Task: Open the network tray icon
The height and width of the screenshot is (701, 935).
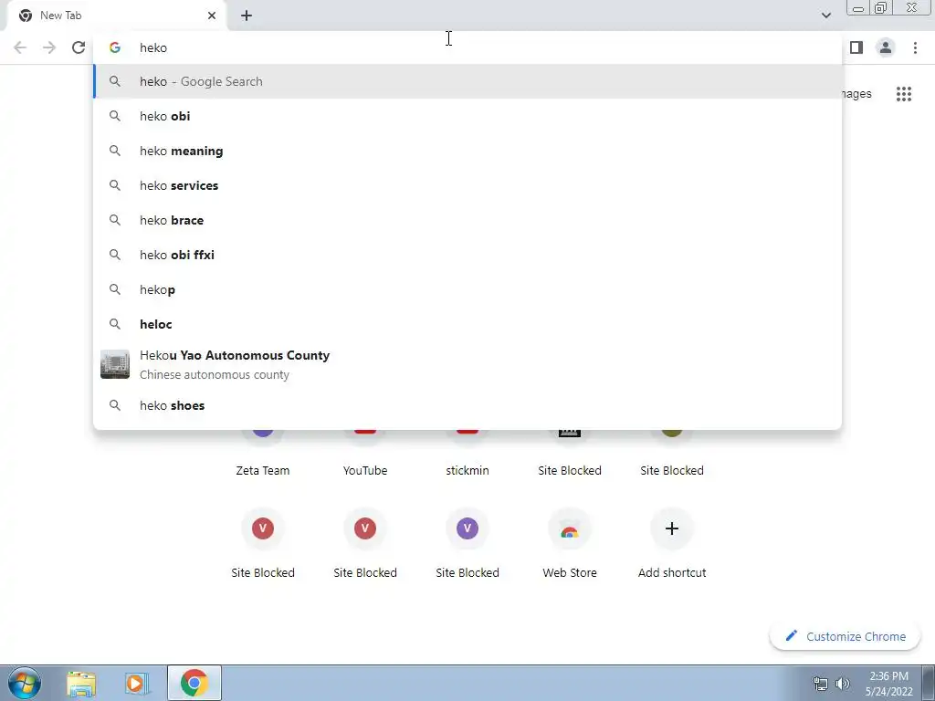Action: click(x=821, y=684)
